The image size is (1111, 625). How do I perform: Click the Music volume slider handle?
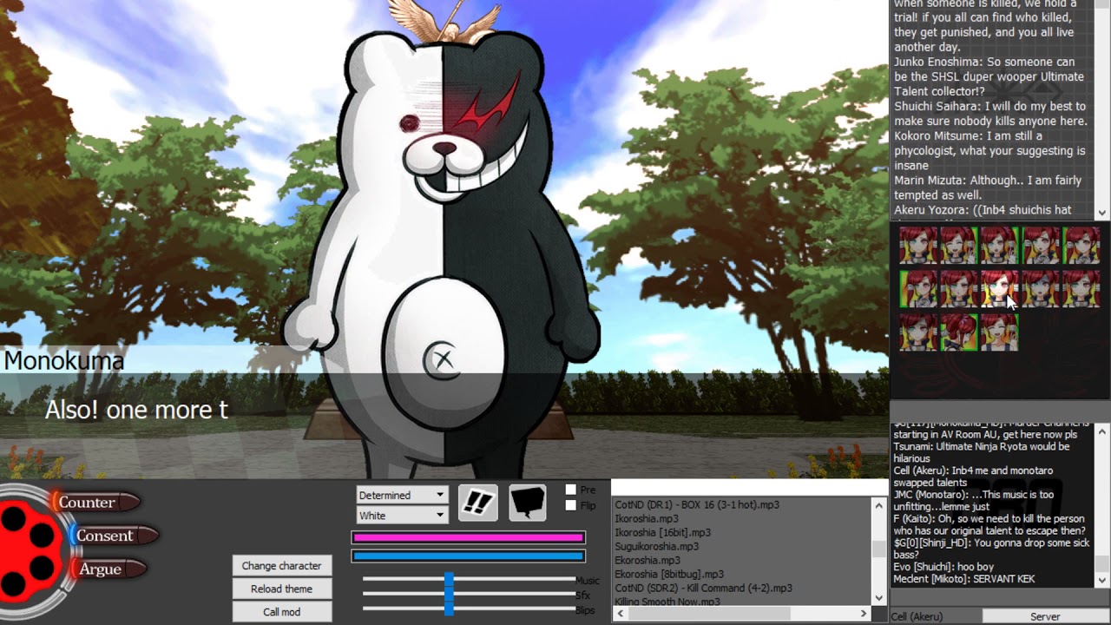pos(449,580)
